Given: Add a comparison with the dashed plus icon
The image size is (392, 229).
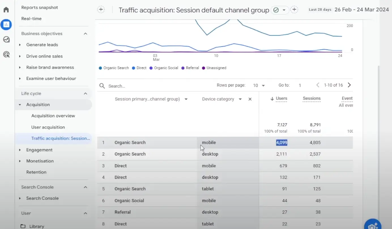Looking at the screenshot, I should tap(294, 9).
